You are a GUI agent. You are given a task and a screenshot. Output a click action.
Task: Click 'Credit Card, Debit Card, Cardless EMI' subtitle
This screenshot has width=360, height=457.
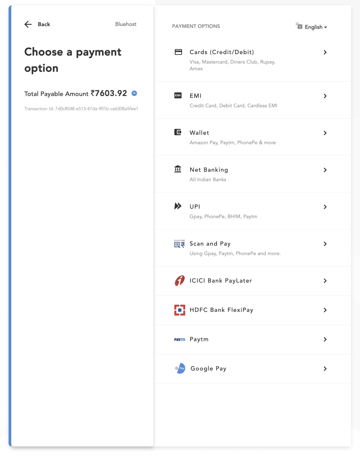(x=233, y=106)
